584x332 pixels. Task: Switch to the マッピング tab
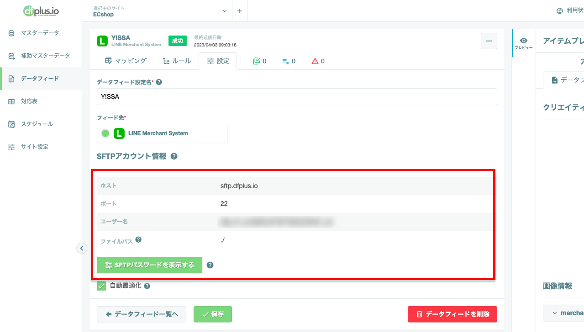coord(126,61)
